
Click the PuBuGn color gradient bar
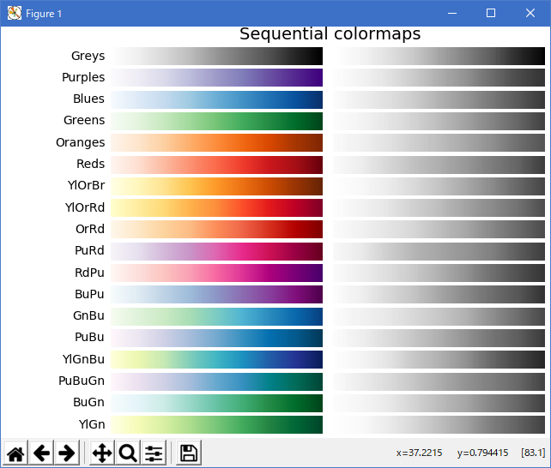point(217,381)
